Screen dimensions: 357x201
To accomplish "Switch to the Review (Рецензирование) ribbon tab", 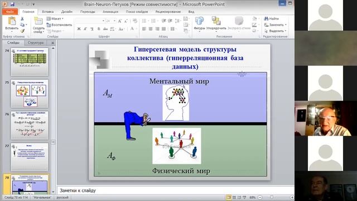I will pos(168,12).
